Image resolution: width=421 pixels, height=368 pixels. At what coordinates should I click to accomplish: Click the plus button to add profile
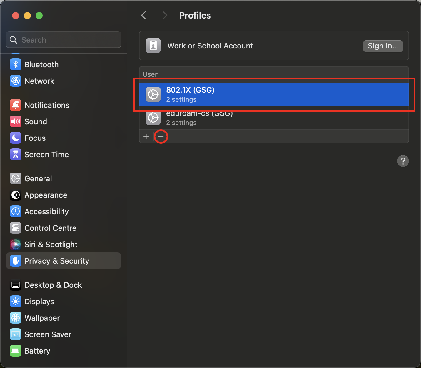[x=146, y=136]
